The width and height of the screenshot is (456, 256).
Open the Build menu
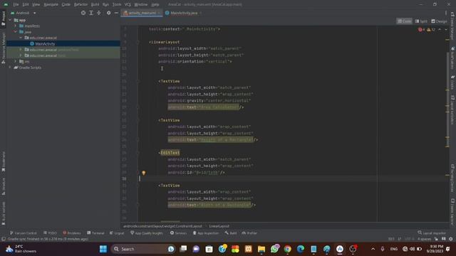coord(95,4)
